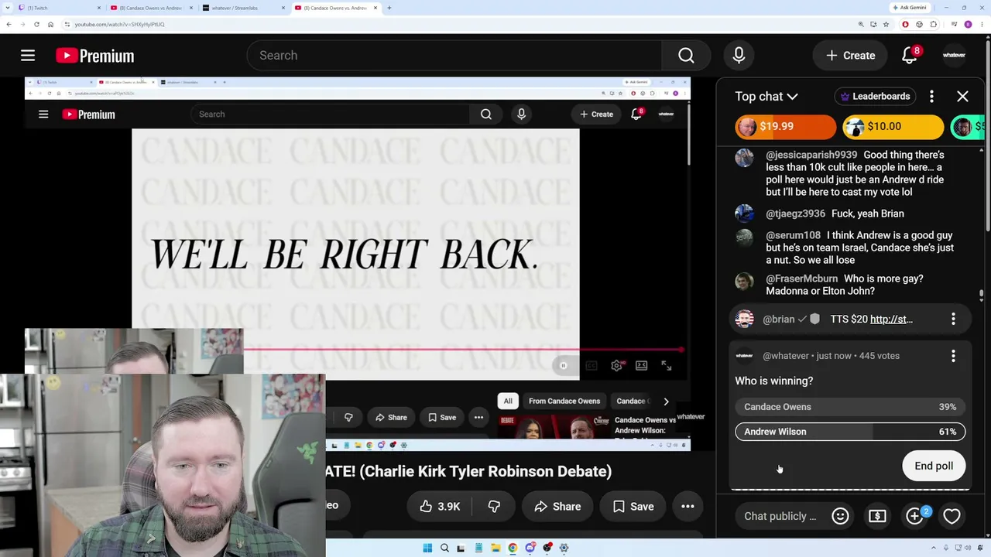This screenshot has width=991, height=557.
Task: Go to YouTube Premium home logo
Action: [95, 56]
